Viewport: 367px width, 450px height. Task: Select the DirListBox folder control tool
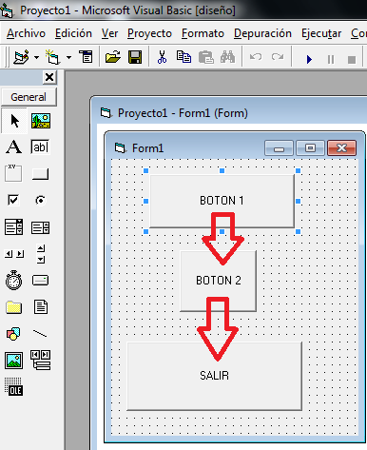[x=13, y=307]
